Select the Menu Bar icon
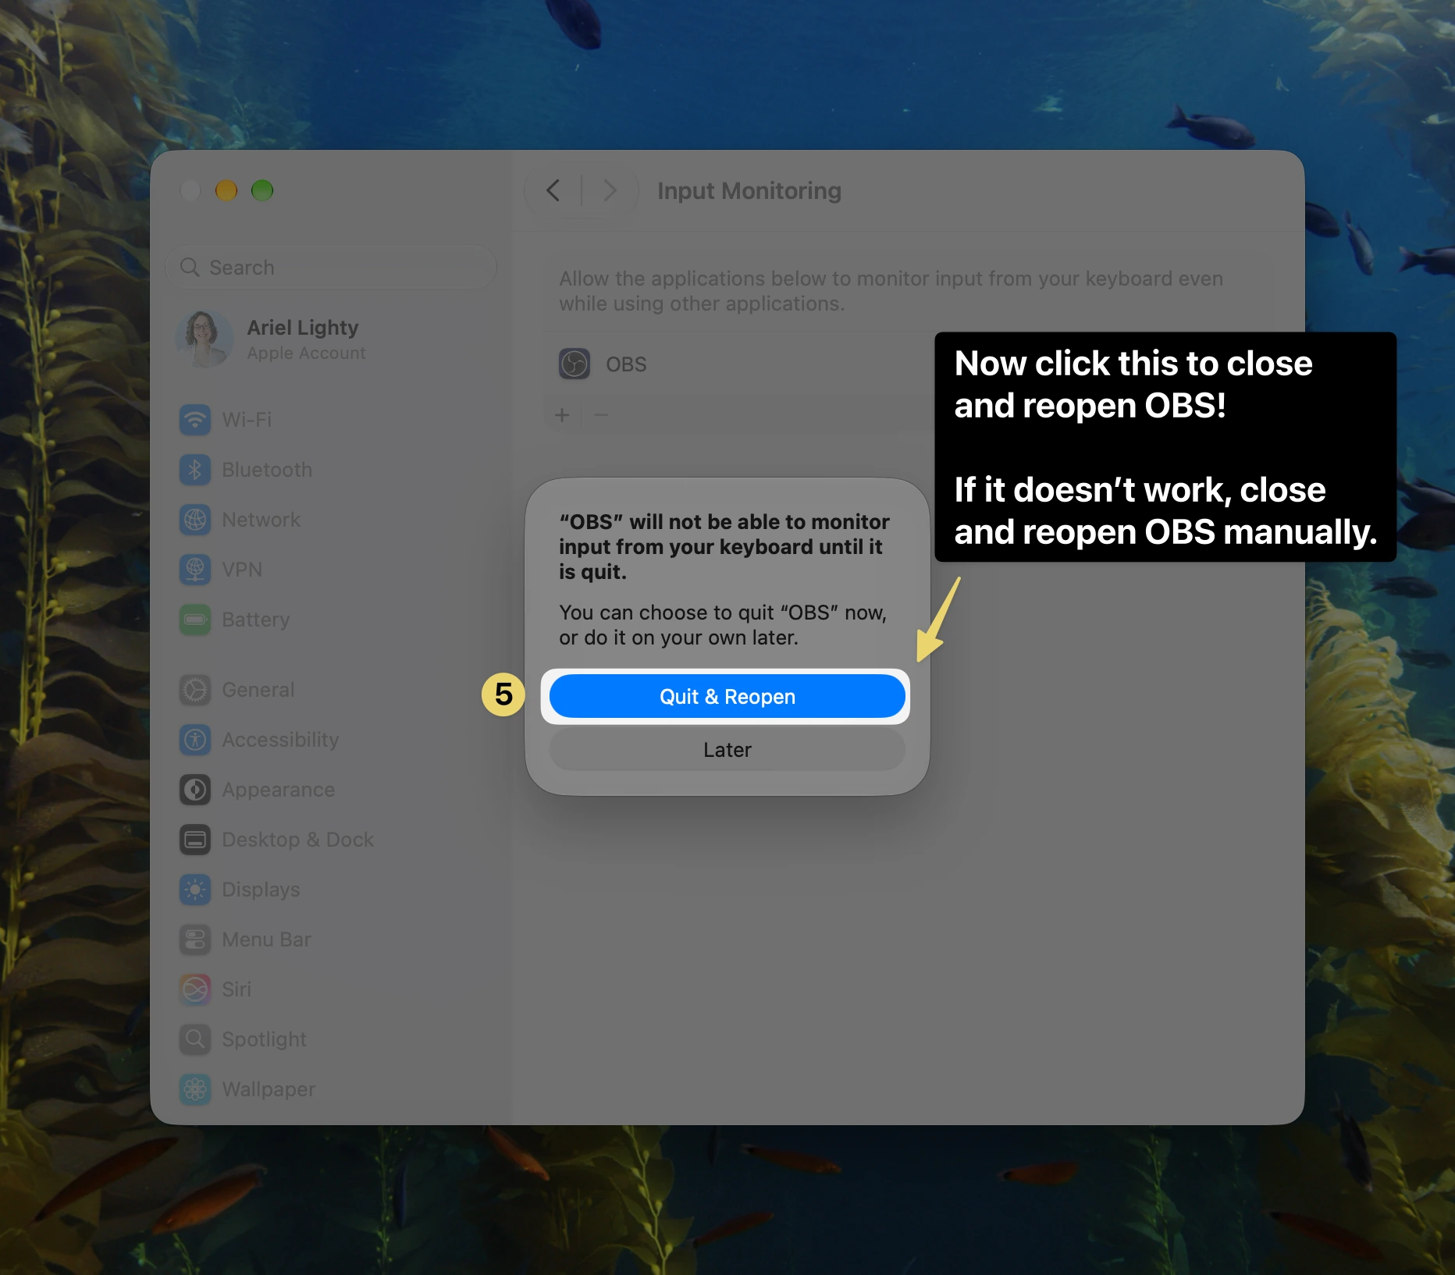1455x1275 pixels. (195, 939)
